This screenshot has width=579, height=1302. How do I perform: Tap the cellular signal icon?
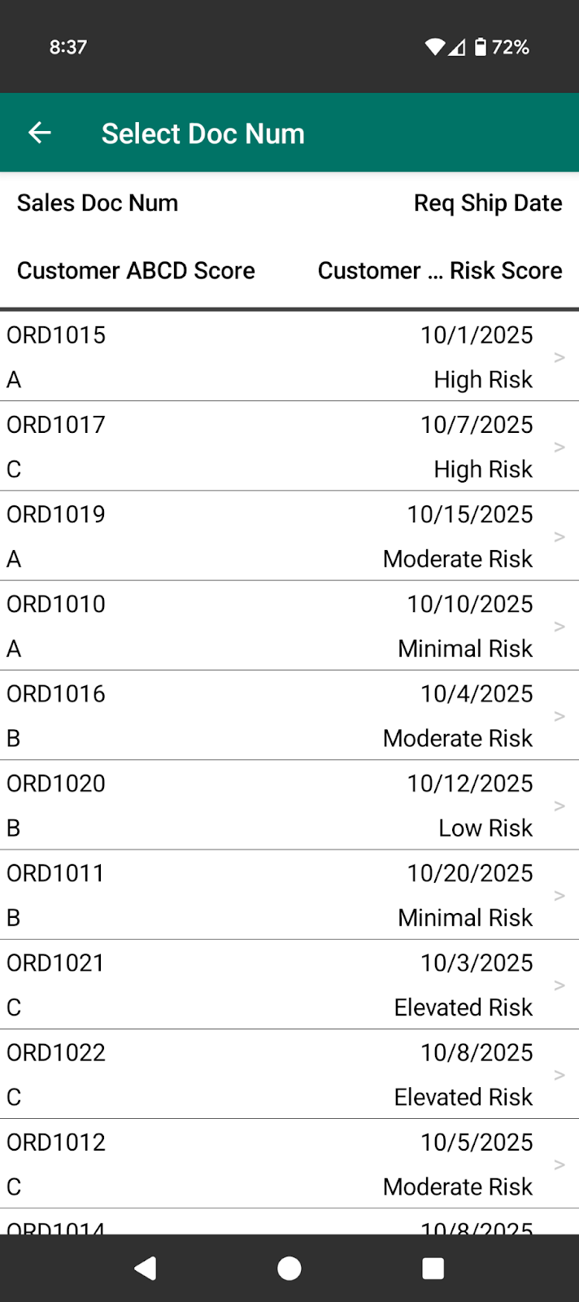click(458, 47)
